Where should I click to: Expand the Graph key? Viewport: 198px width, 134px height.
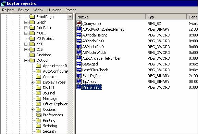[x=26, y=22]
